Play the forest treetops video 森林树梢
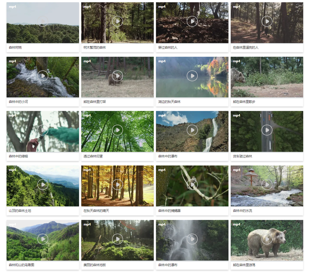This screenshot has width=312, height=277. [x=43, y=21]
